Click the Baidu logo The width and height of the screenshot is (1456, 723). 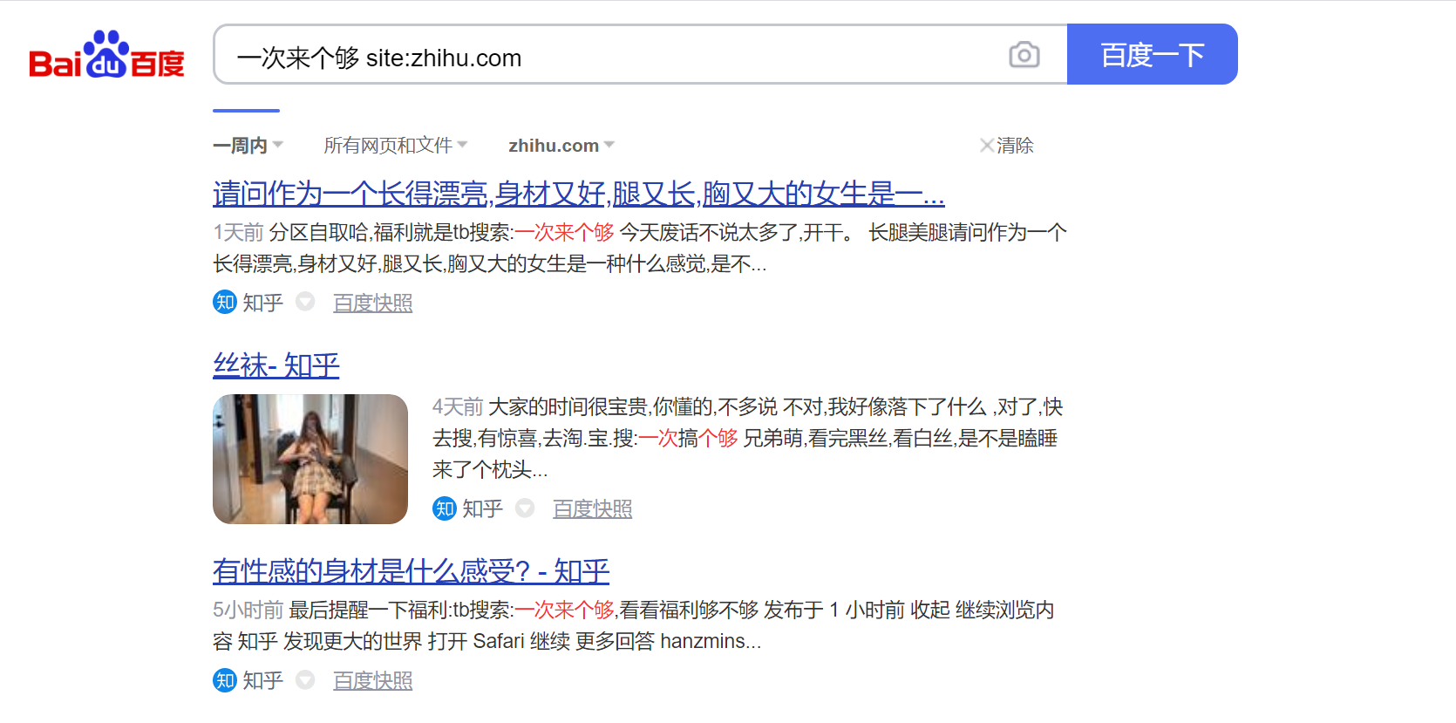(106, 54)
